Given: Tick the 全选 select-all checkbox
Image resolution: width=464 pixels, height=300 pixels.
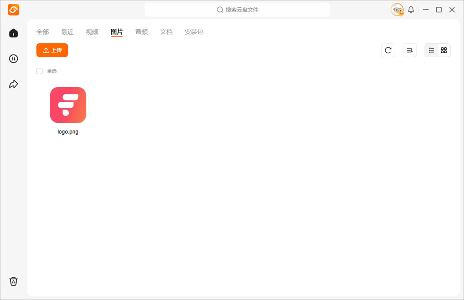Looking at the screenshot, I should [40, 71].
